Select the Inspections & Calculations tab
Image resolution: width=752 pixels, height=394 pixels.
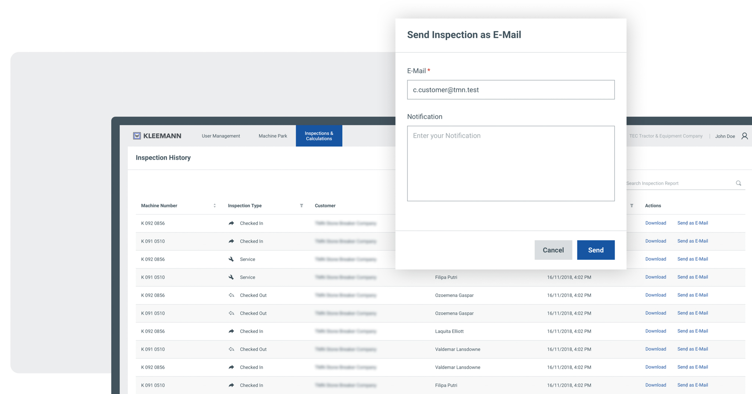[x=319, y=136]
